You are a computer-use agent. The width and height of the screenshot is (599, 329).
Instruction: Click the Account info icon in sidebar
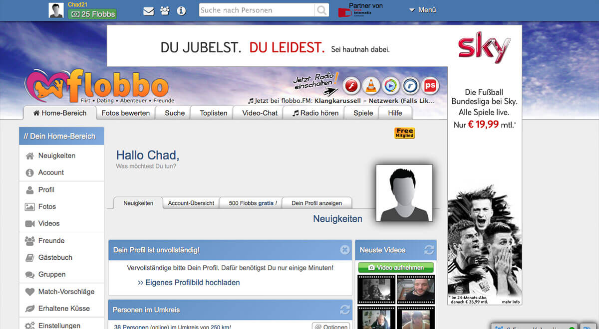(x=29, y=173)
